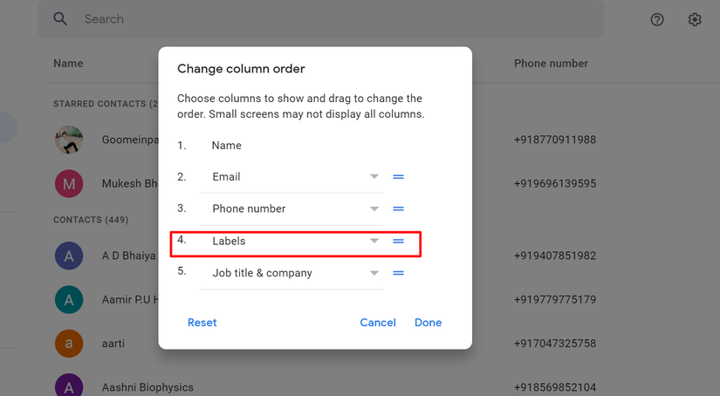Open the help question mark icon

pos(658,19)
